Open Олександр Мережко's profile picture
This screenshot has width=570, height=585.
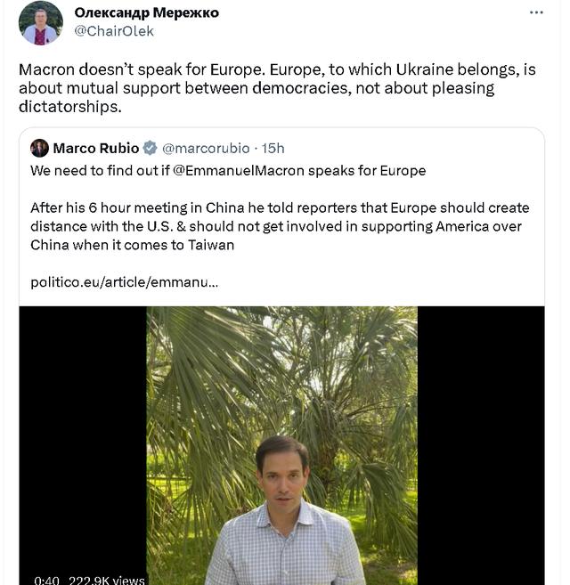pos(41,23)
